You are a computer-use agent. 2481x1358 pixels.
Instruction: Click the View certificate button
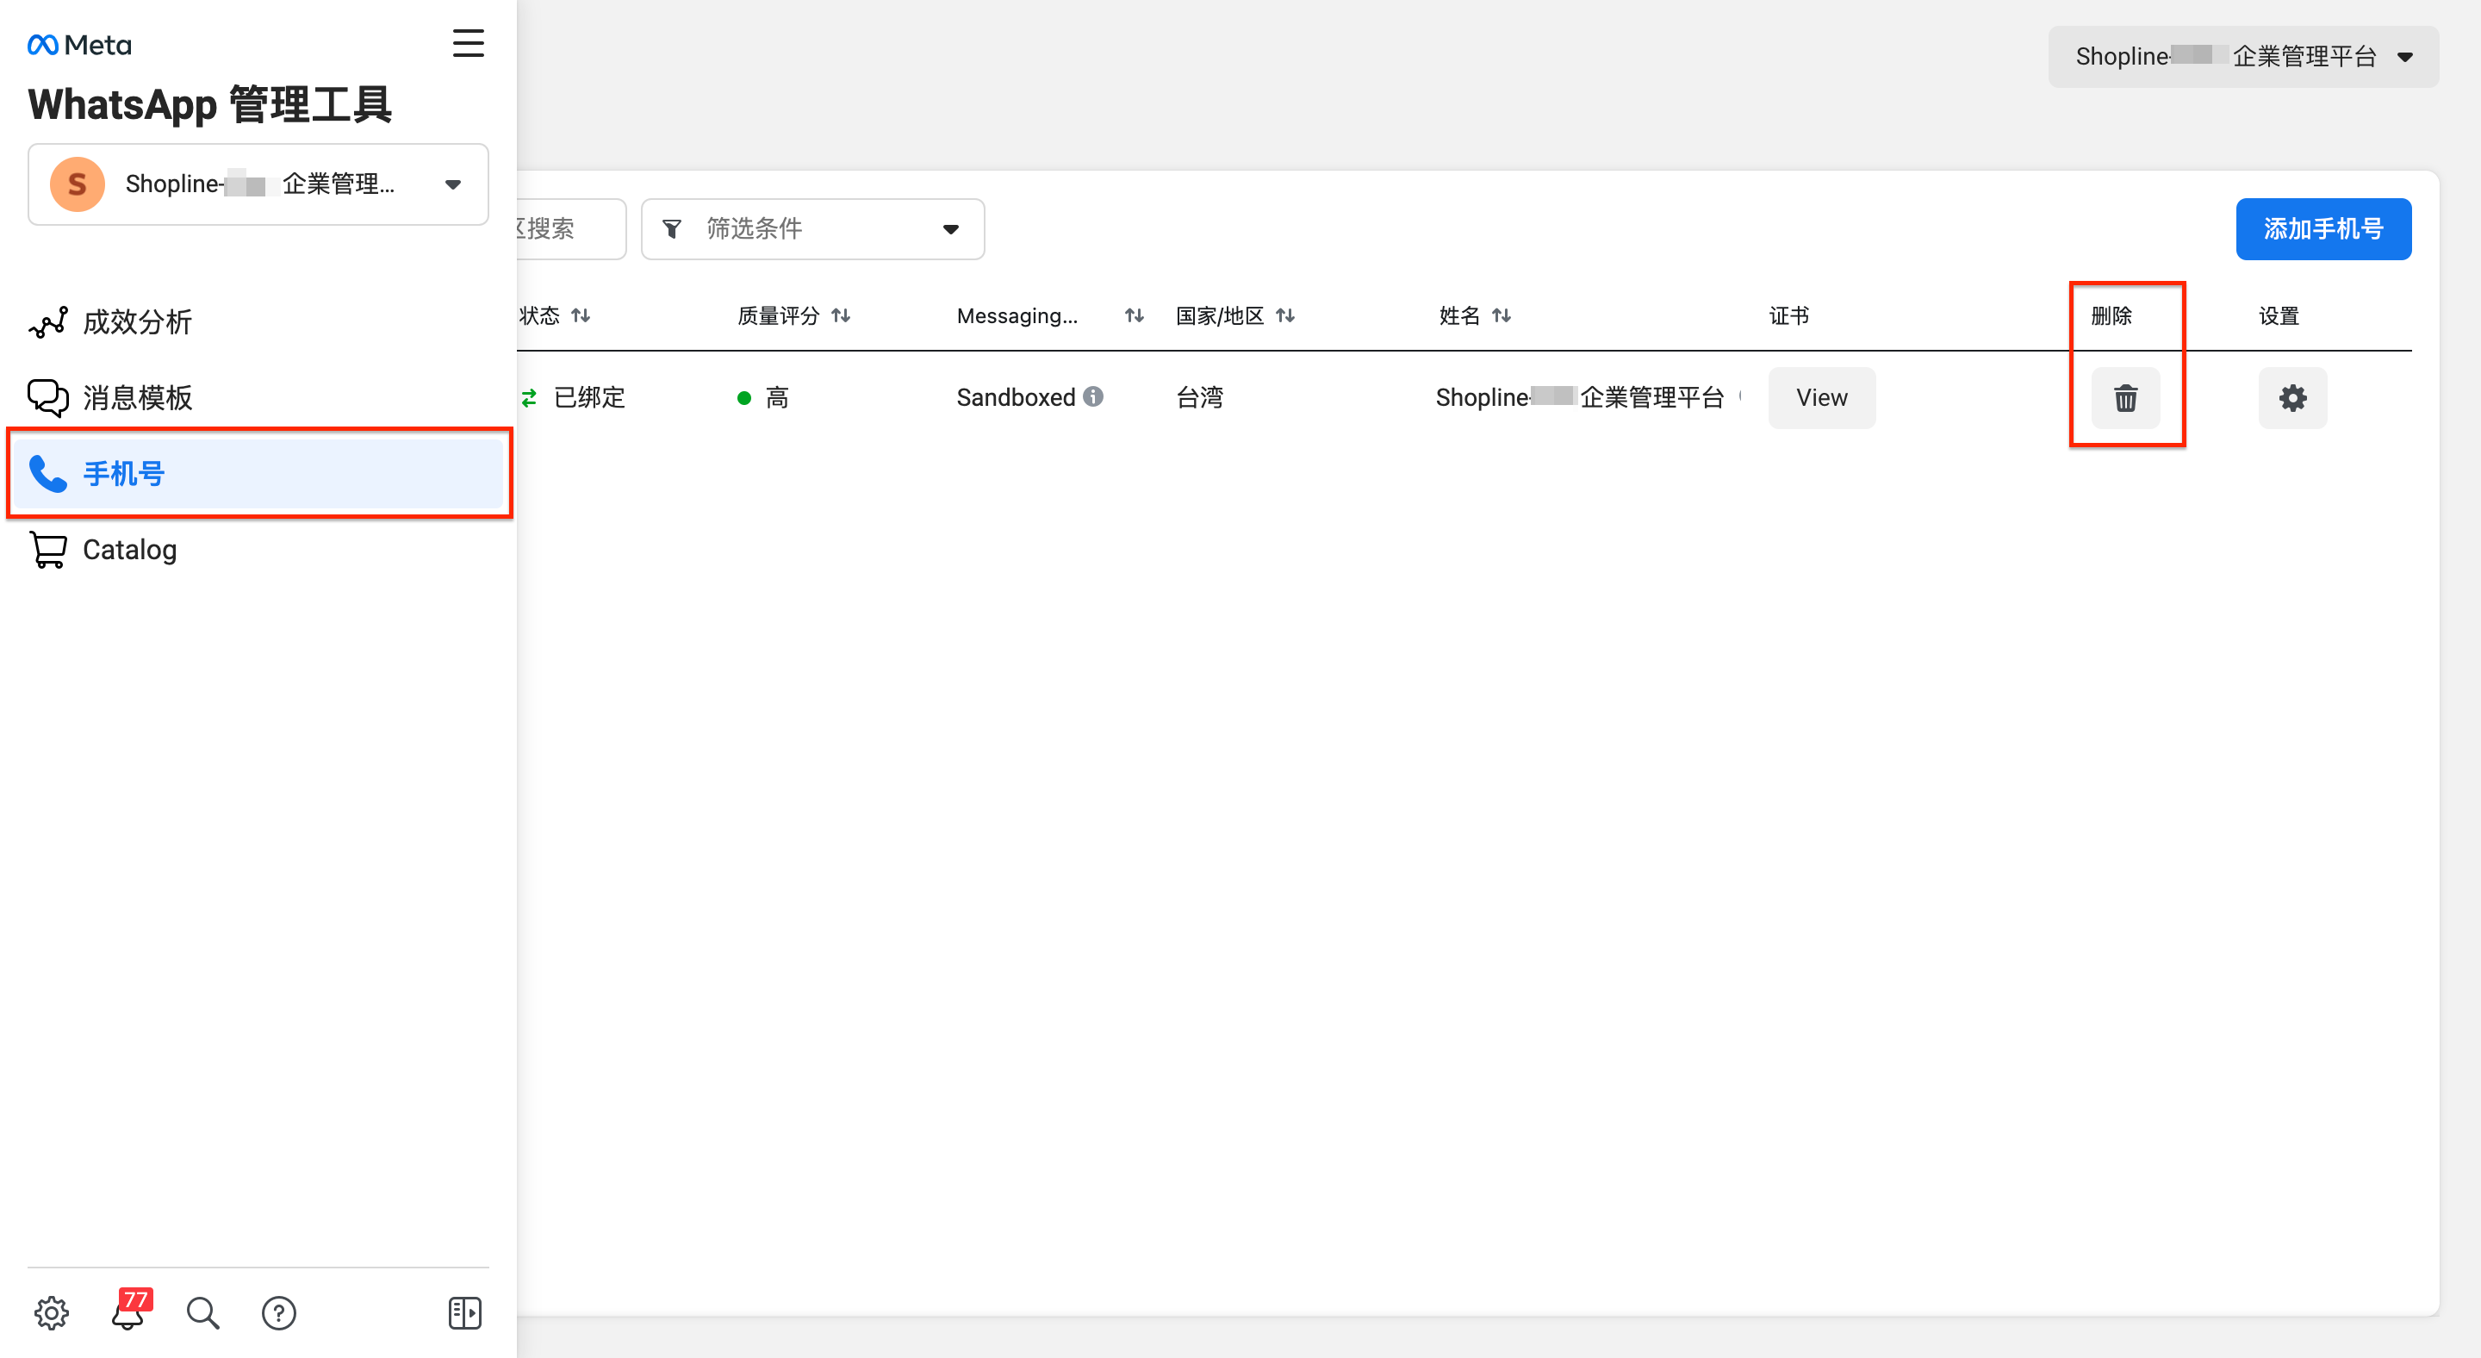(x=1821, y=398)
